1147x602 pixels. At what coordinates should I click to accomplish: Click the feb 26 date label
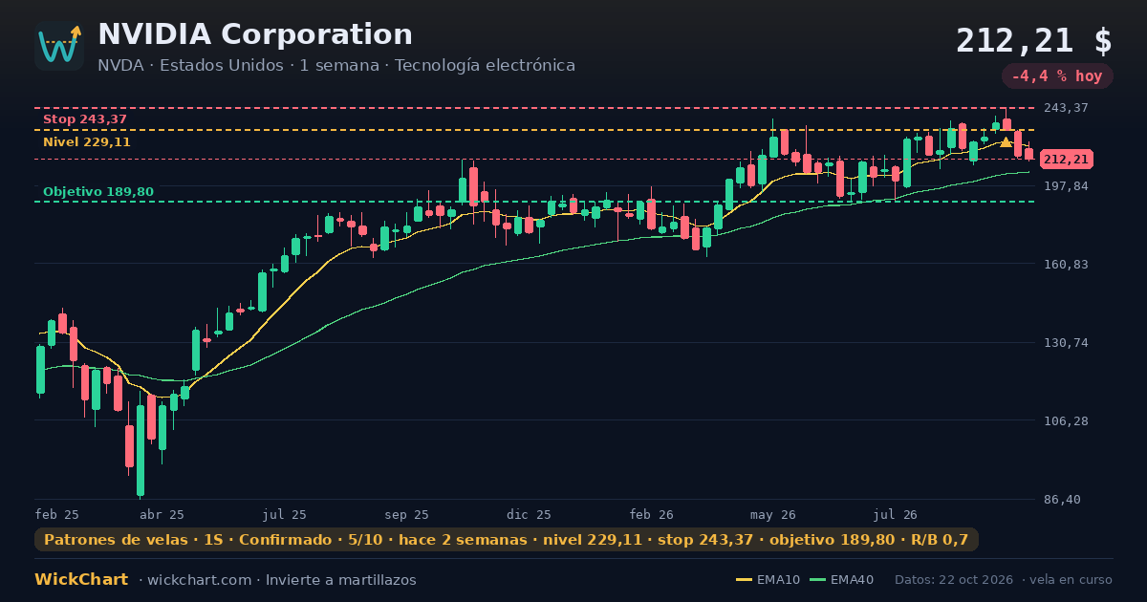pos(653,514)
